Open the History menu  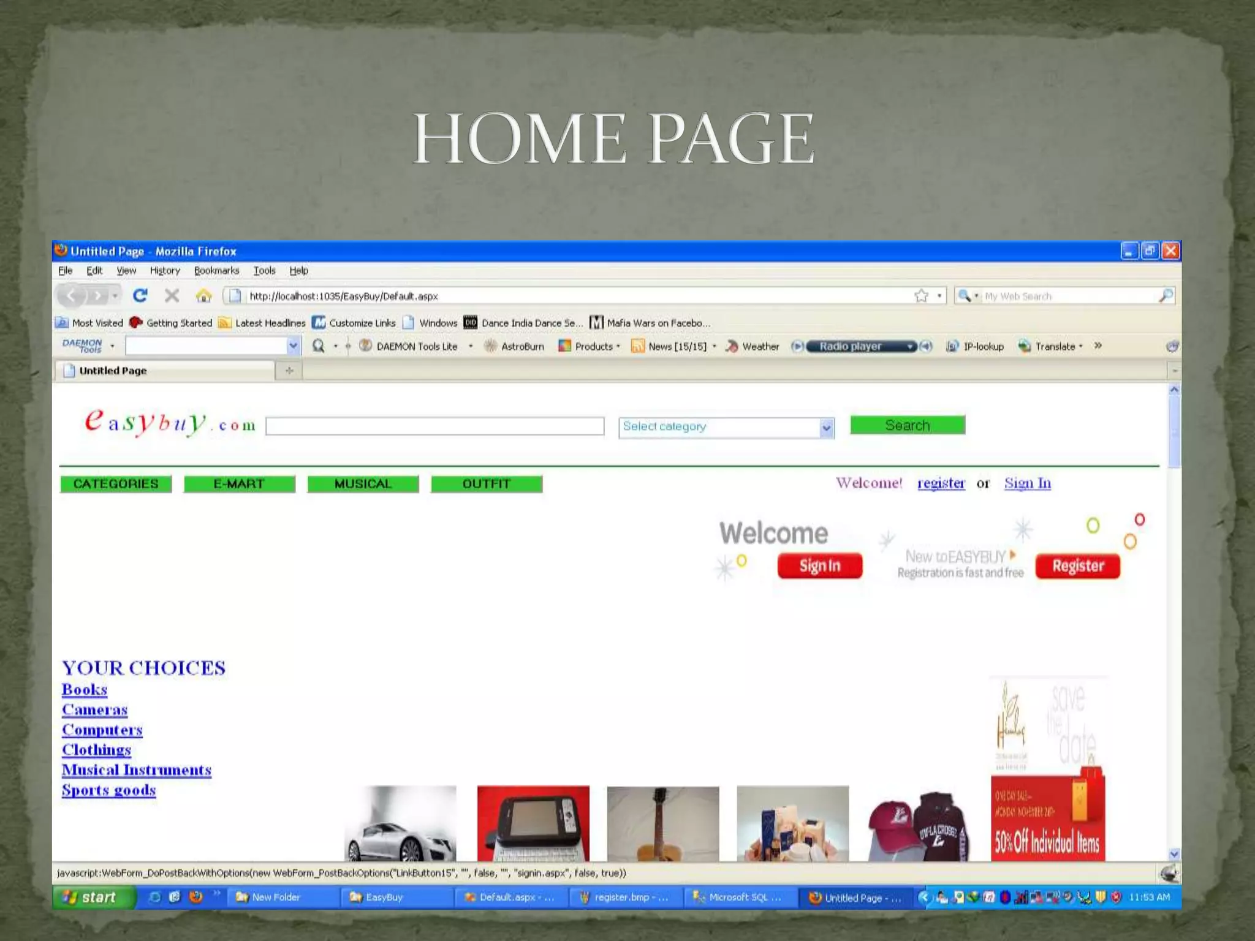click(x=165, y=270)
